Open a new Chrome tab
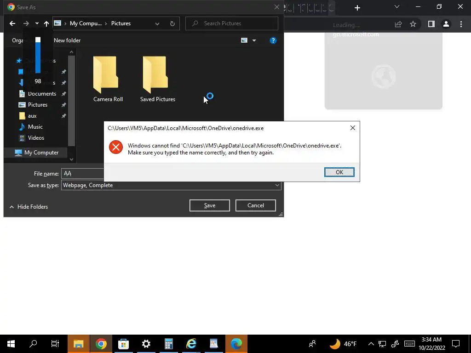Viewport: 471px width, 353px height. (x=357, y=8)
